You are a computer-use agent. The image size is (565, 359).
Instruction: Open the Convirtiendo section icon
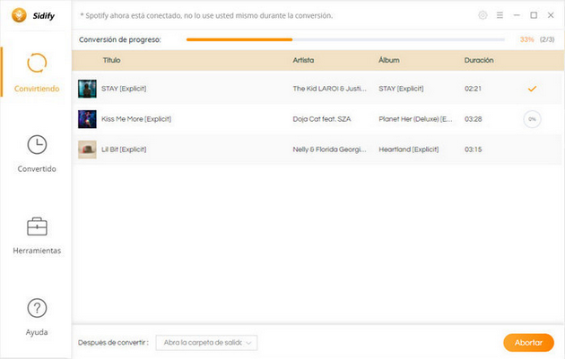[37, 63]
